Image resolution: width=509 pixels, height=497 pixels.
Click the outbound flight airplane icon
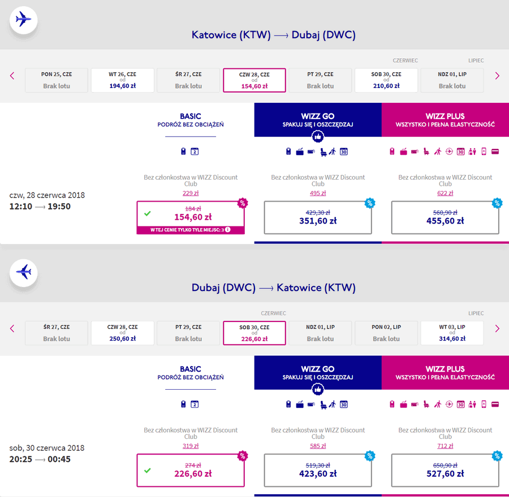click(23, 19)
